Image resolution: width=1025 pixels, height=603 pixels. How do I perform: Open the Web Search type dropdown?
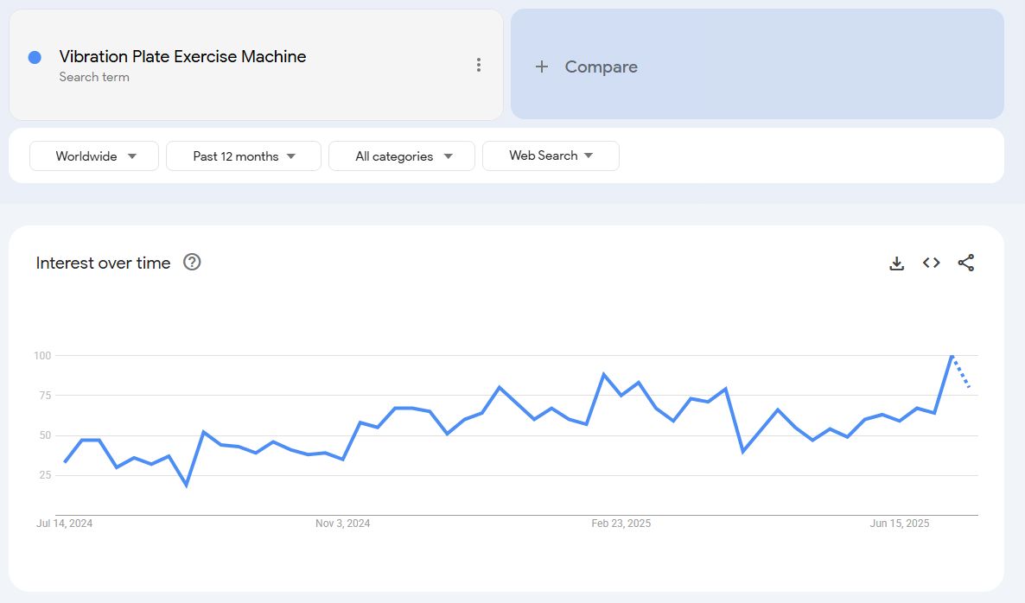tap(551, 156)
